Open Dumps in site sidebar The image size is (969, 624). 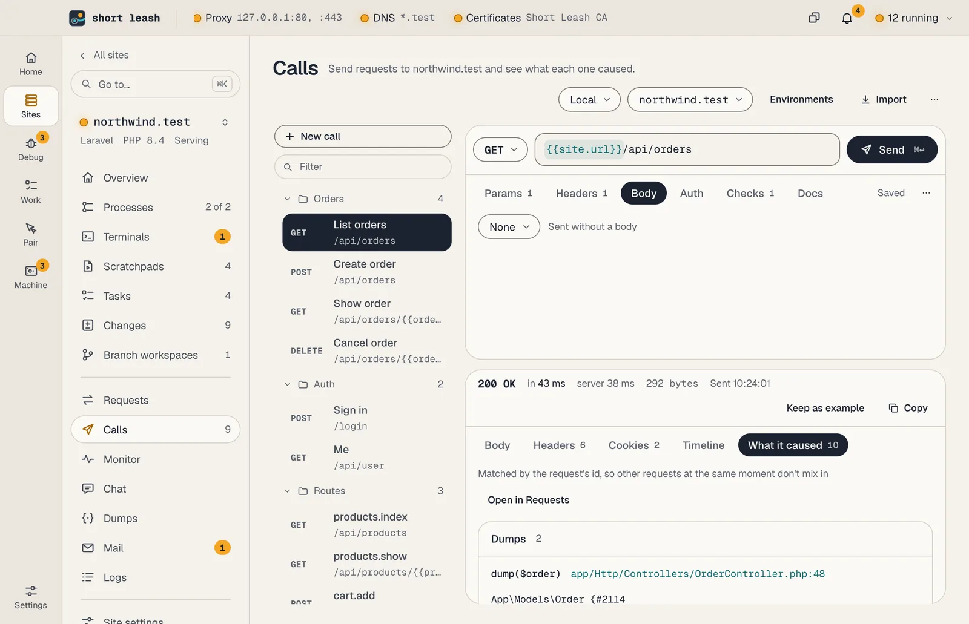click(x=156, y=518)
